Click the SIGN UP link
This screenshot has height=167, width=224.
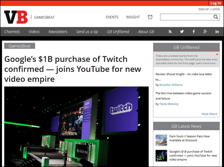coord(204,9)
